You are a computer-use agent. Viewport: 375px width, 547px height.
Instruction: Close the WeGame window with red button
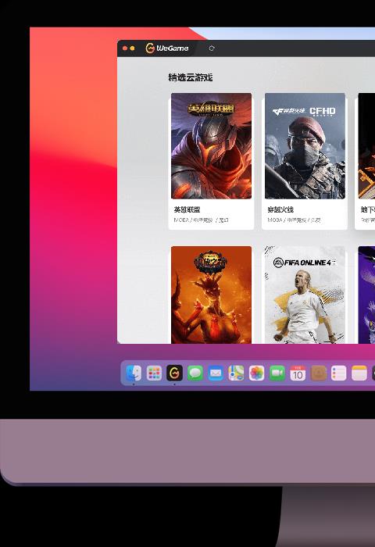point(125,48)
